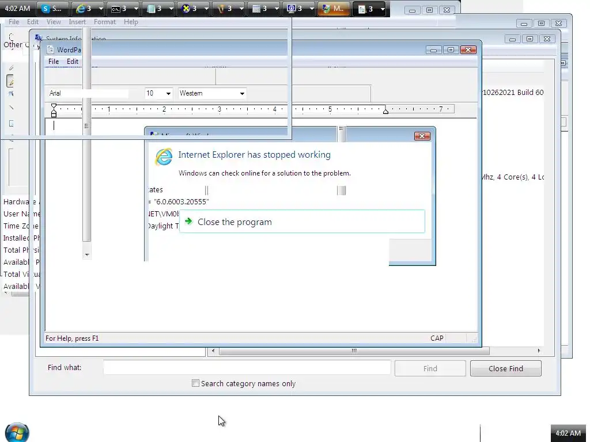Click the left indent marker on WordPad ruler
590x442 pixels.
point(54,111)
